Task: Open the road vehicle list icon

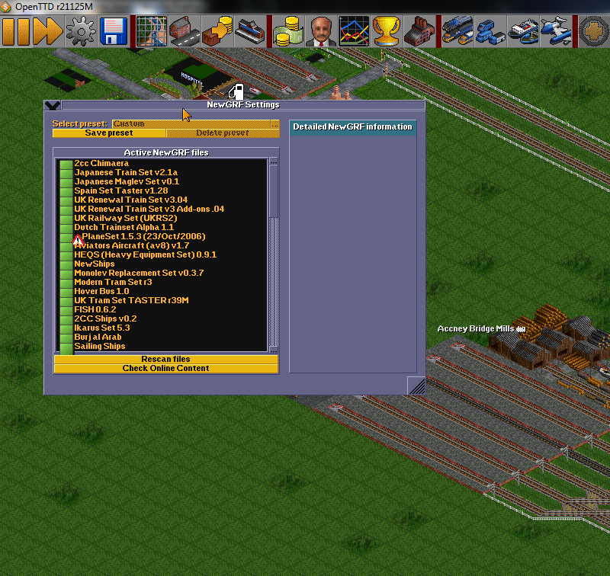Action: [x=490, y=31]
